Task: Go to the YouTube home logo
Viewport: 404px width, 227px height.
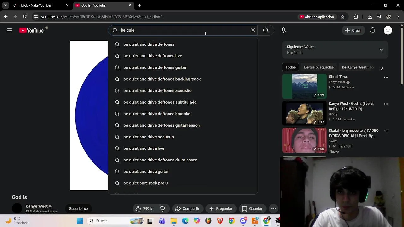Action: [x=31, y=30]
